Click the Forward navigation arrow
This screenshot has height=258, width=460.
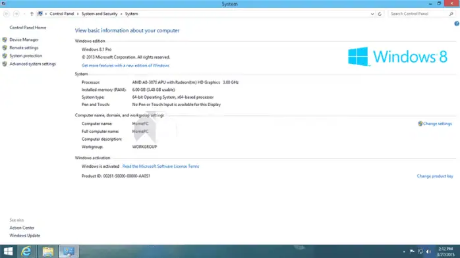[x=16, y=14]
